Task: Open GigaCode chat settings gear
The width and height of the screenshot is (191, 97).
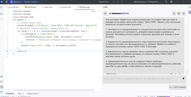Action: [105, 14]
